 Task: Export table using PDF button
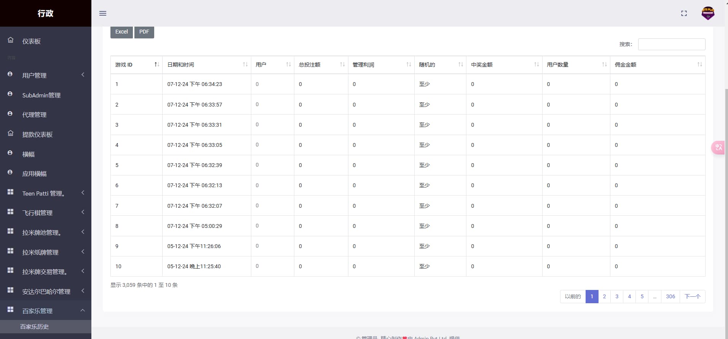coord(144,32)
